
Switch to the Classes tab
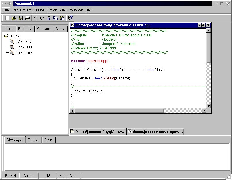[43, 29]
